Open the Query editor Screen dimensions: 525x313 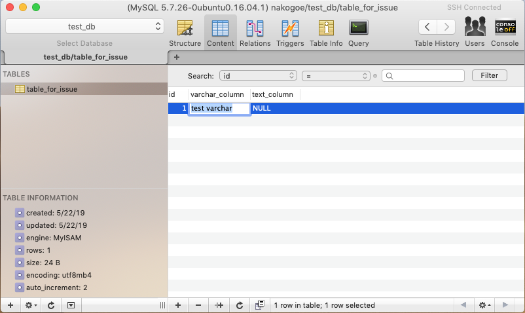click(358, 33)
